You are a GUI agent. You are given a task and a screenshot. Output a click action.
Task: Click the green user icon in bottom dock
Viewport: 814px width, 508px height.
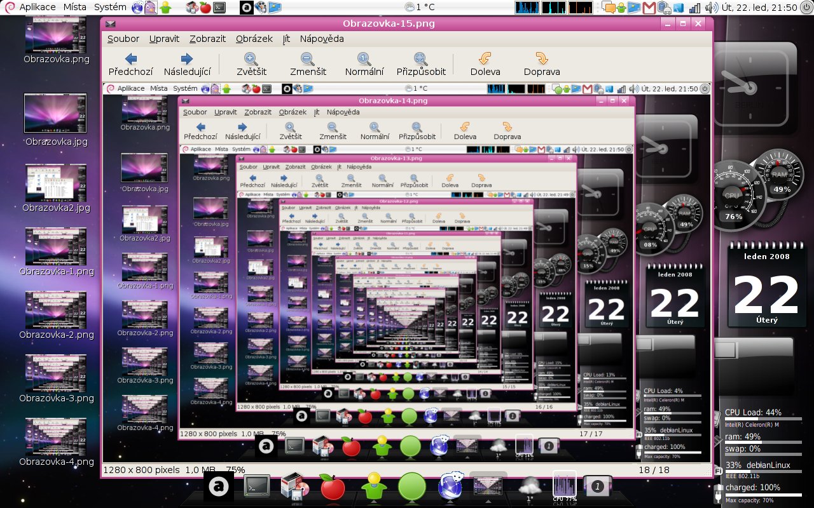tap(374, 487)
